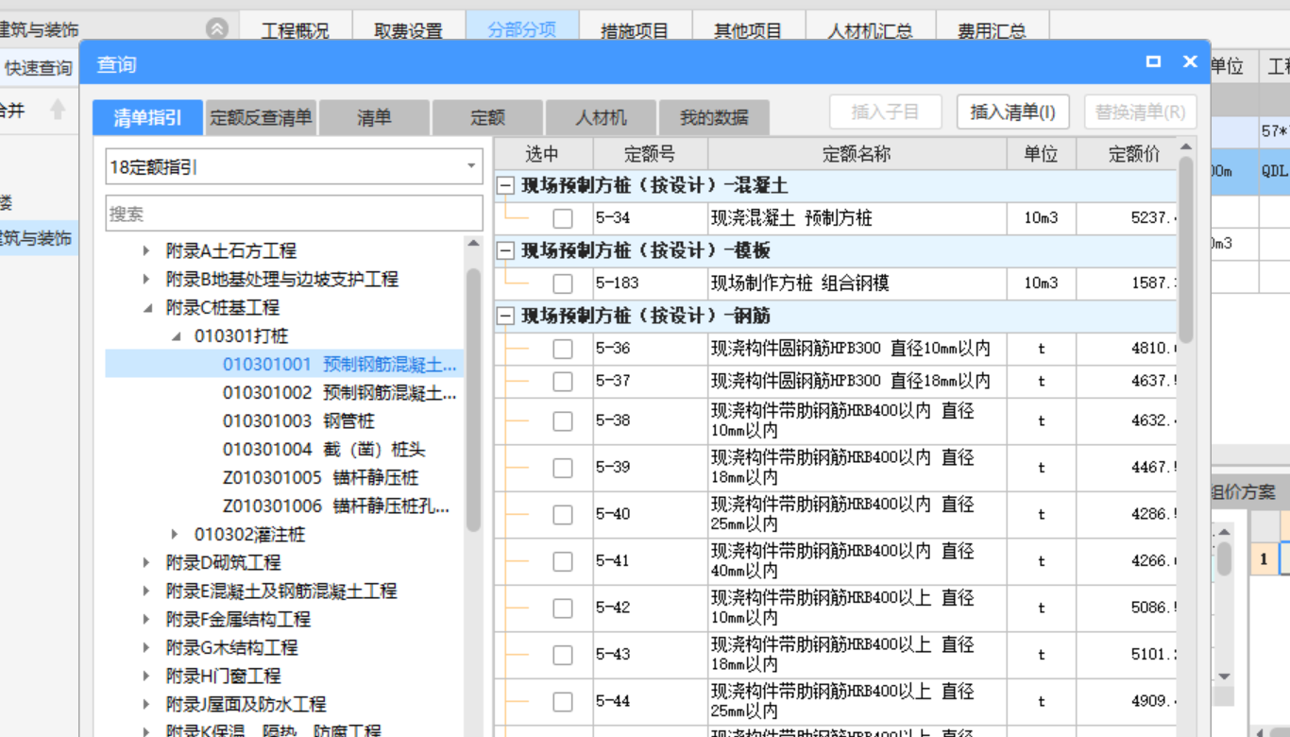This screenshot has width=1290, height=737.
Task: Go to 措施项目 main tab
Action: (635, 28)
